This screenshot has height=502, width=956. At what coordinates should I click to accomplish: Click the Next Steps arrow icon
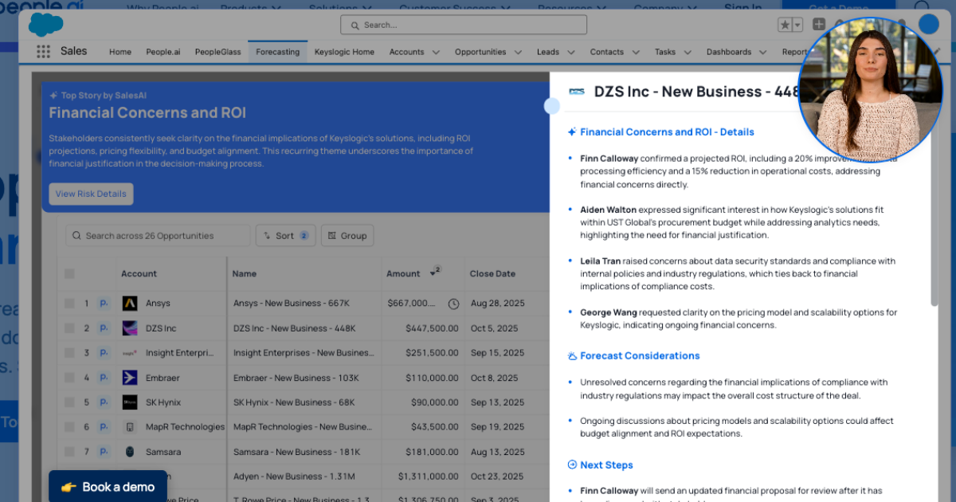pos(572,465)
